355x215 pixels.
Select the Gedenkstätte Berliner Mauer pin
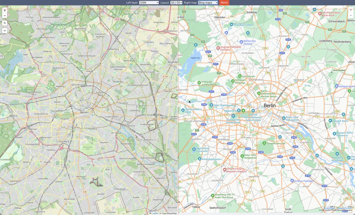coord(259,93)
